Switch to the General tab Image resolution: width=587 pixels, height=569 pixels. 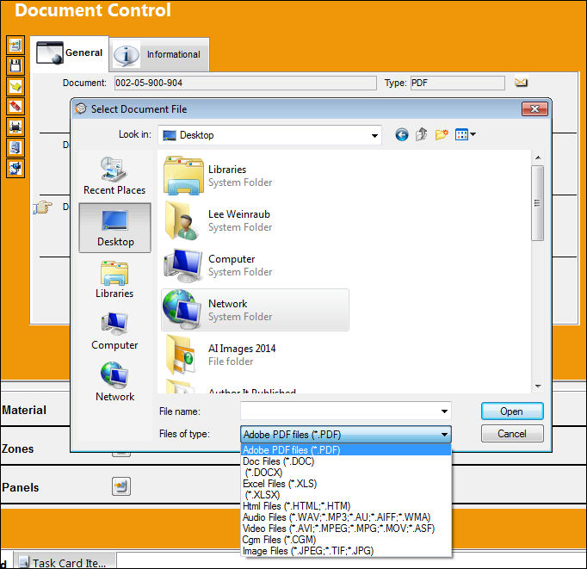pyautogui.click(x=70, y=53)
